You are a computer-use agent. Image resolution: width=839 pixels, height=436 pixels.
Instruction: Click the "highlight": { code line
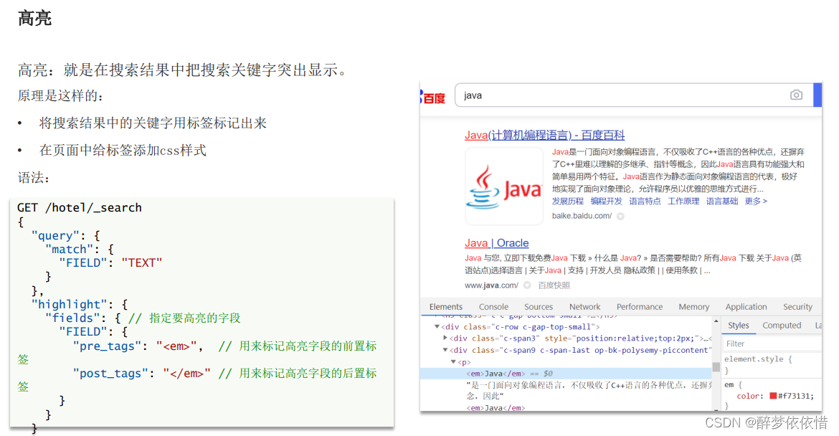[80, 304]
